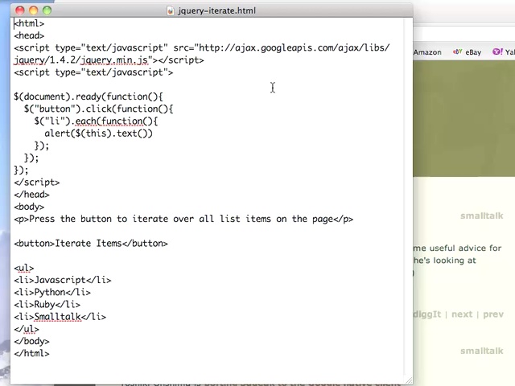Click on the '<html>' opening tag line
This screenshot has width=515, height=386.
click(29, 23)
